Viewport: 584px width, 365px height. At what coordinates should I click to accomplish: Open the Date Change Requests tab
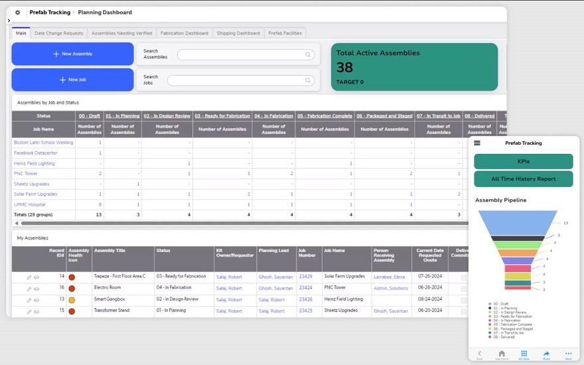pos(58,33)
